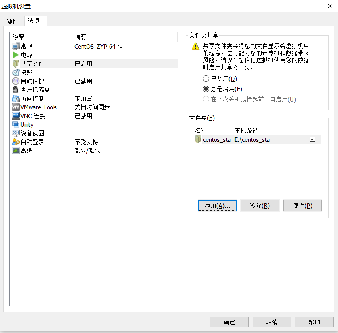Select the 总是启用(E) radio button
The width and height of the screenshot is (338, 333).
tap(206, 89)
